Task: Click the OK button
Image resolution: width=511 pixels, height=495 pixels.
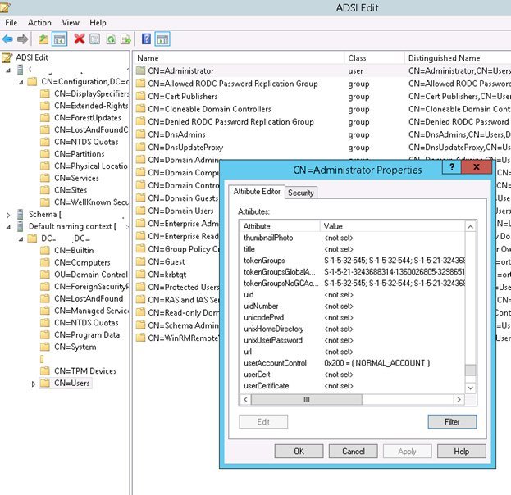Action: (299, 452)
